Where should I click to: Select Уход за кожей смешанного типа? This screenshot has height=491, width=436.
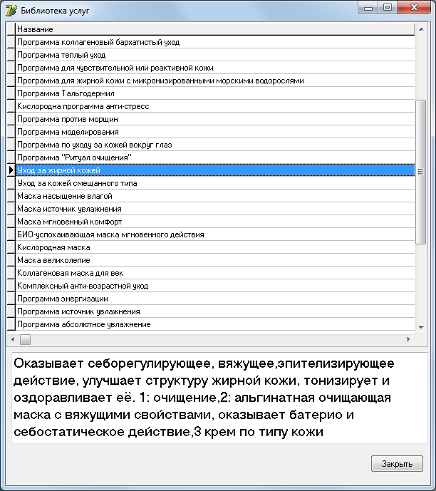click(x=215, y=183)
